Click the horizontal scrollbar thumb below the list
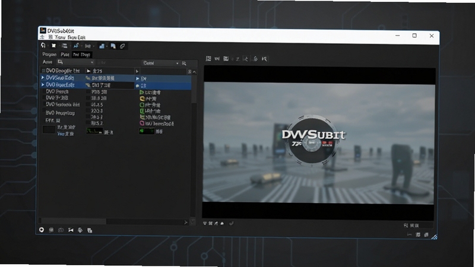The height and width of the screenshot is (267, 475). pyautogui.click(x=74, y=221)
